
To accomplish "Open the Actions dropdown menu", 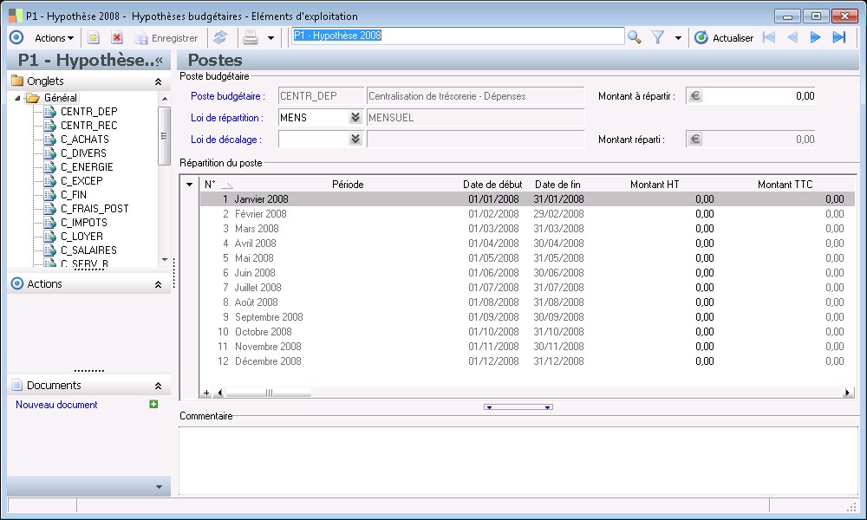I will 54,38.
